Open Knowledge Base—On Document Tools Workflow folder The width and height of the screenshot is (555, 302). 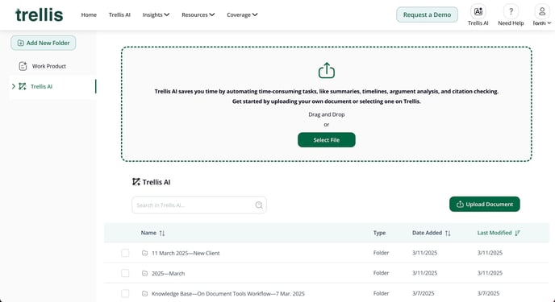click(x=228, y=293)
